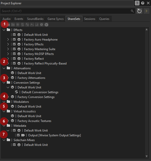The width and height of the screenshot is (151, 161).
Task: Toggle the Factory Effects checkbox
Action: [14, 44]
